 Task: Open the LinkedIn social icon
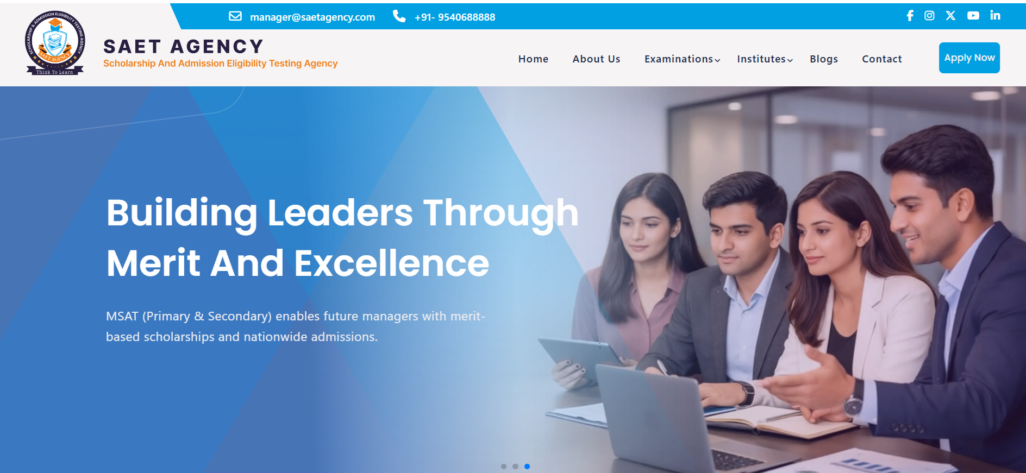pyautogui.click(x=995, y=15)
